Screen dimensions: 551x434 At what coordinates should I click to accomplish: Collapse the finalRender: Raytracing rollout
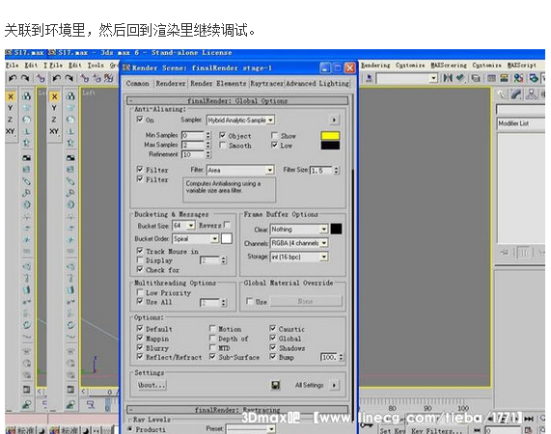pos(237,410)
